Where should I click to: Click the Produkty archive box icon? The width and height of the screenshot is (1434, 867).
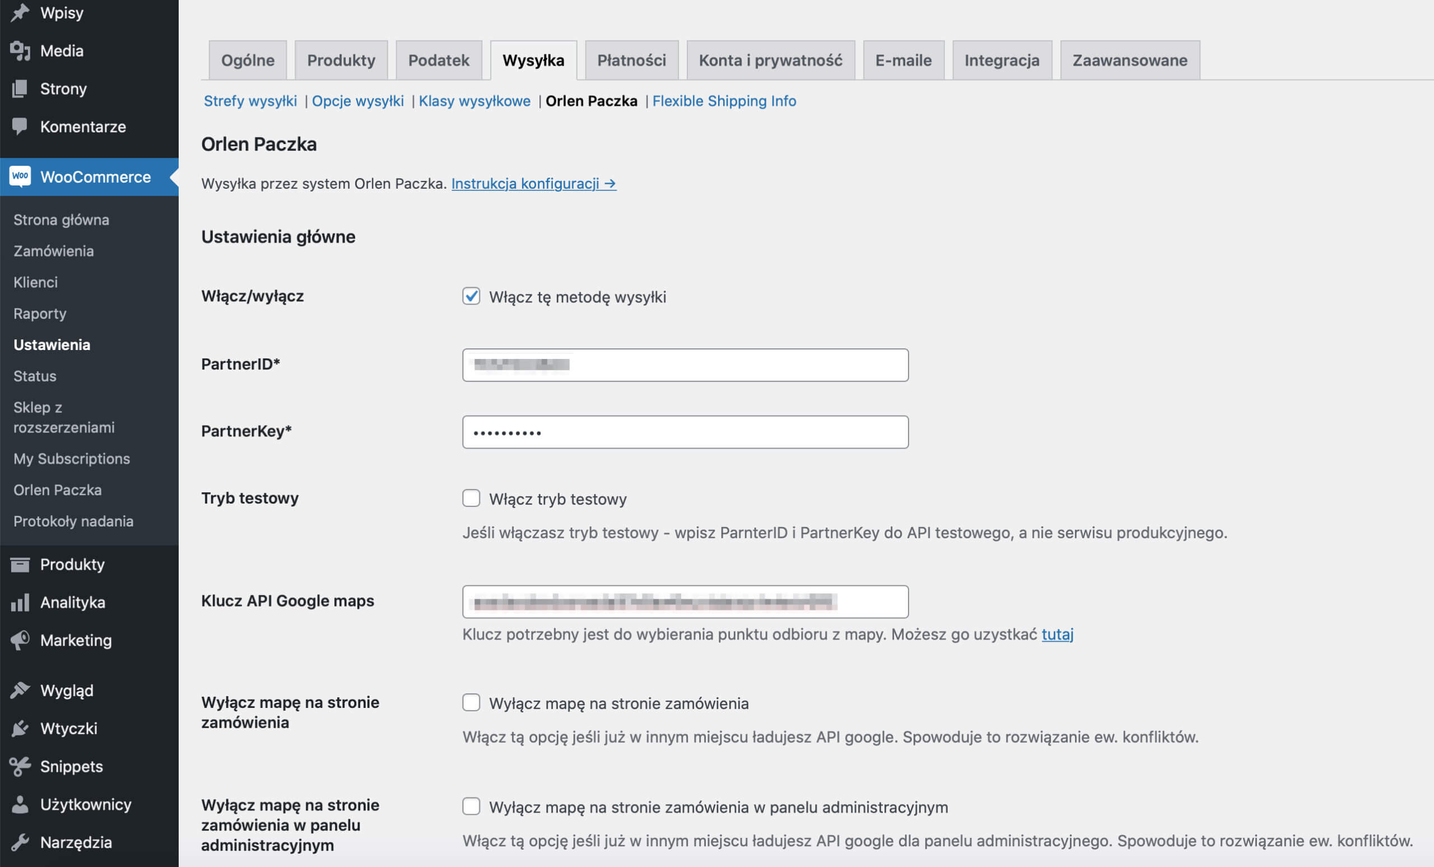20,564
